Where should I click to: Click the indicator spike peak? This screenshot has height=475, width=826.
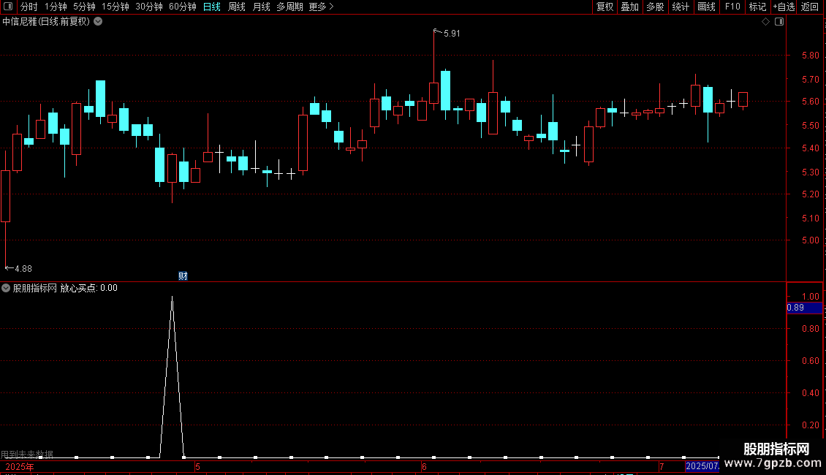(x=173, y=297)
